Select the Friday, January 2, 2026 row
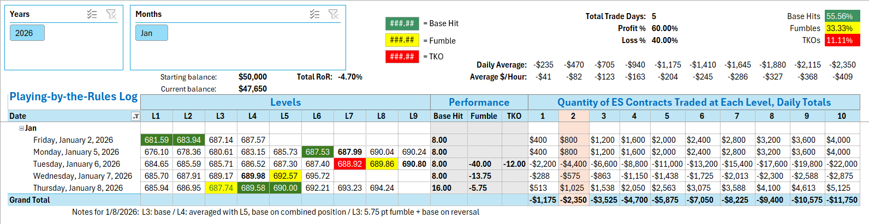The width and height of the screenshot is (869, 224). pyautogui.click(x=73, y=140)
